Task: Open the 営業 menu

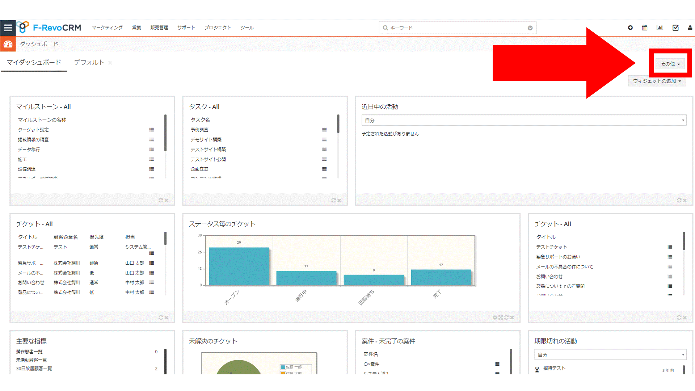Action: point(136,28)
